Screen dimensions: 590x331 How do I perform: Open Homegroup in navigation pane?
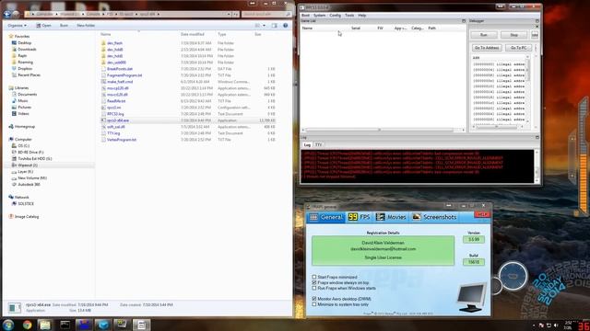coord(25,127)
